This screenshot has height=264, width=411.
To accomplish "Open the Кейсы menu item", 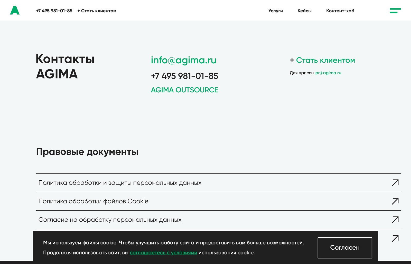I will tap(304, 11).
